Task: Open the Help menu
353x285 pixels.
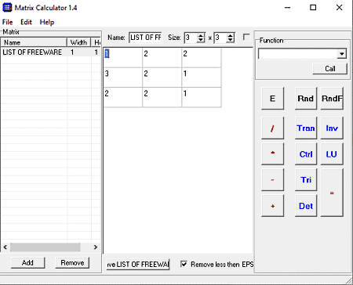Action: coord(47,22)
